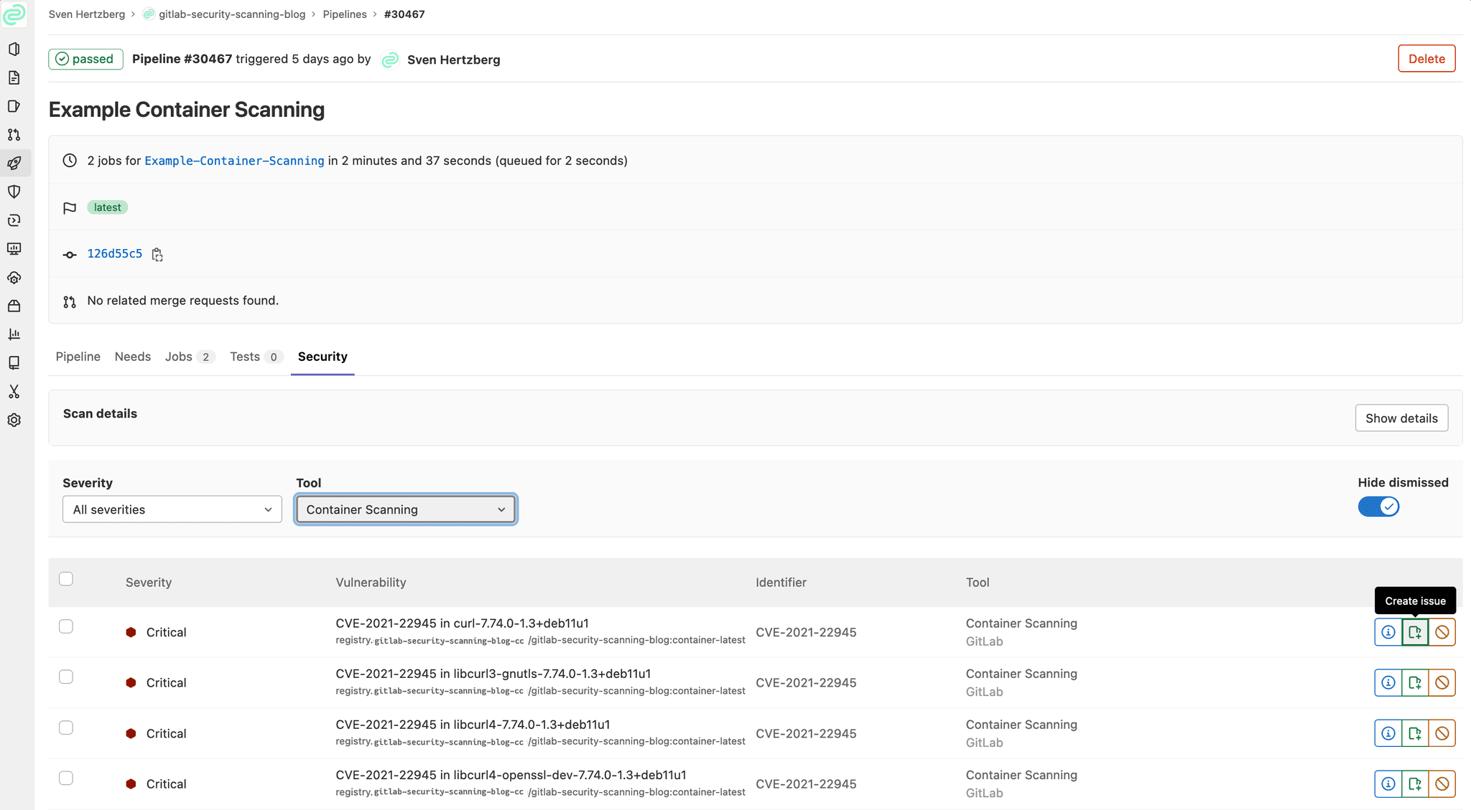Copy commit SHA with clipboard icon
The width and height of the screenshot is (1471, 810).
[157, 255]
